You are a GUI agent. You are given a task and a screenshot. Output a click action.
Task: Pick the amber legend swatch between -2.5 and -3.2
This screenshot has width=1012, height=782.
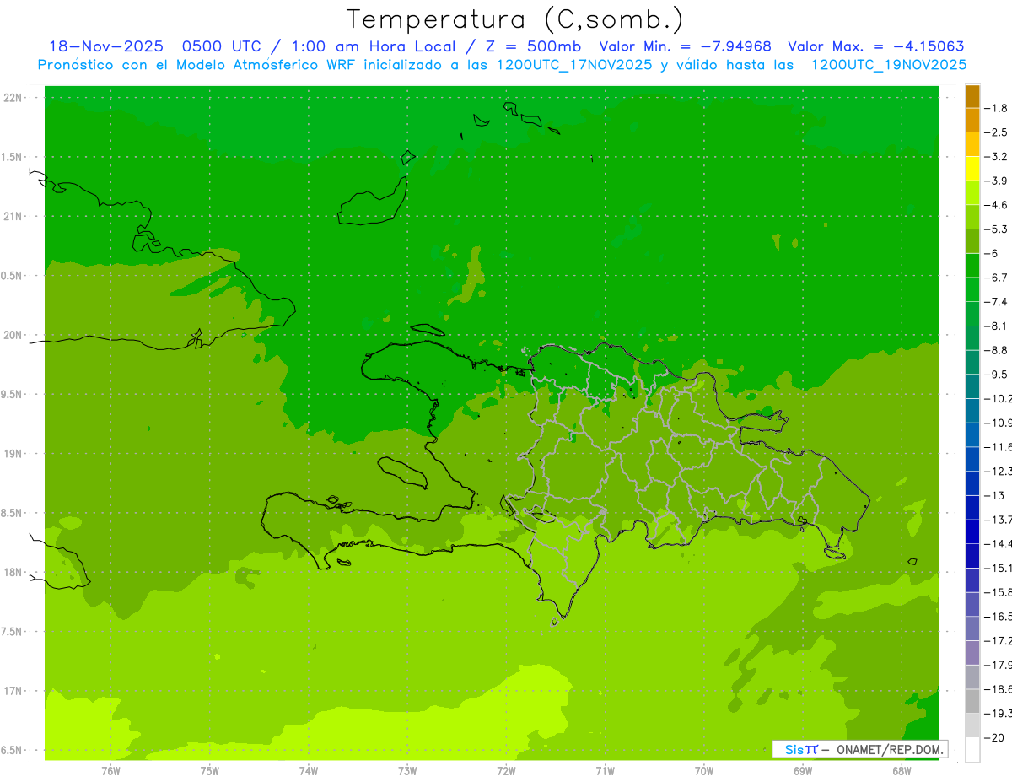[972, 144]
